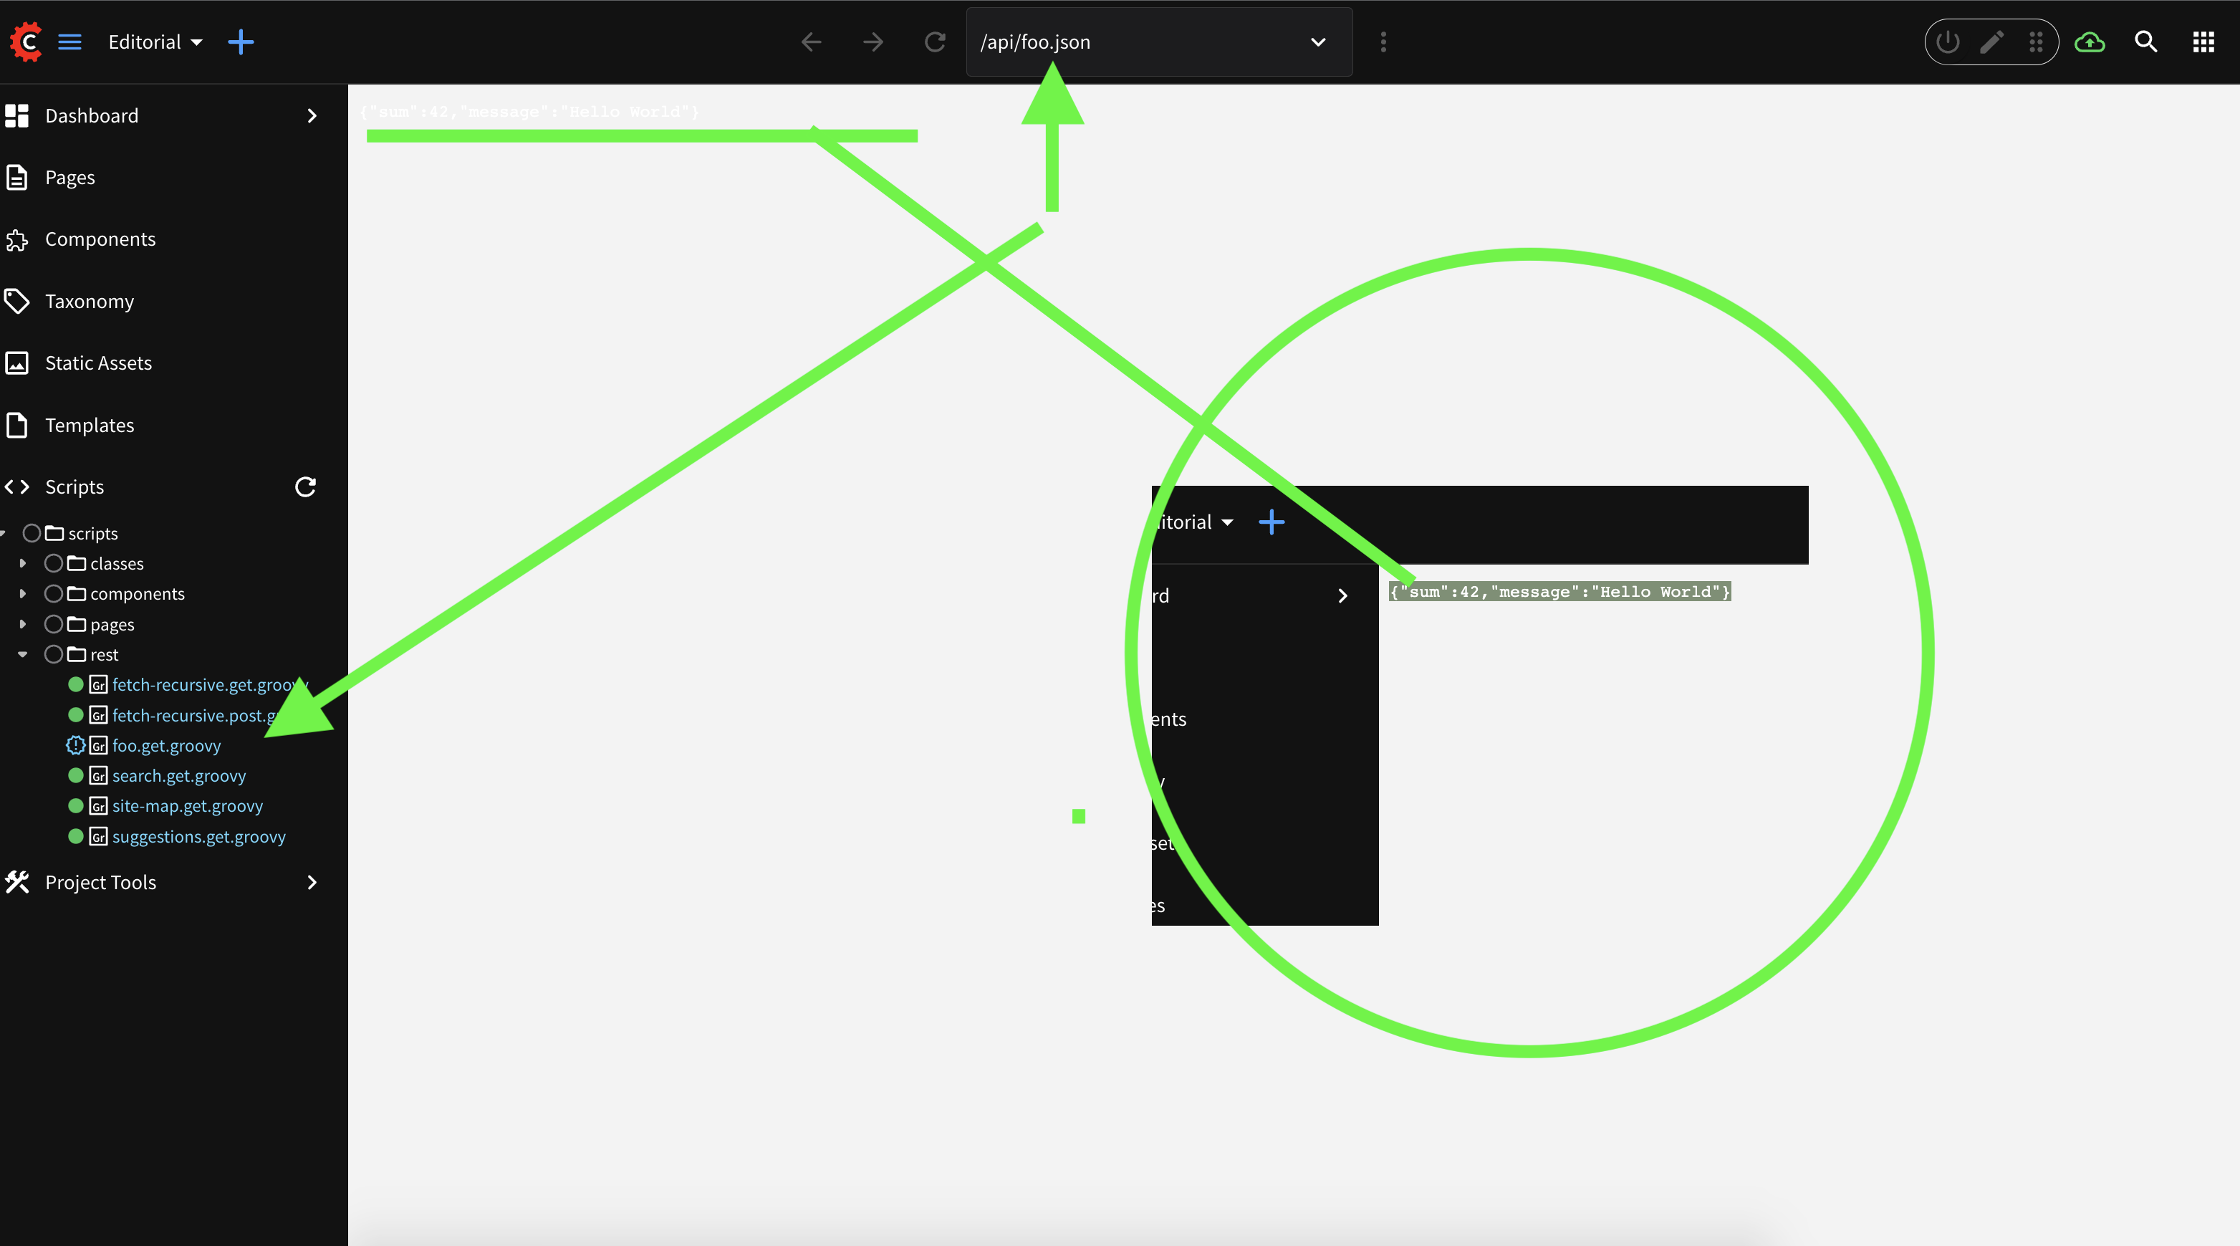Click the green cloud publish icon
The height and width of the screenshot is (1246, 2240).
[x=2090, y=42]
